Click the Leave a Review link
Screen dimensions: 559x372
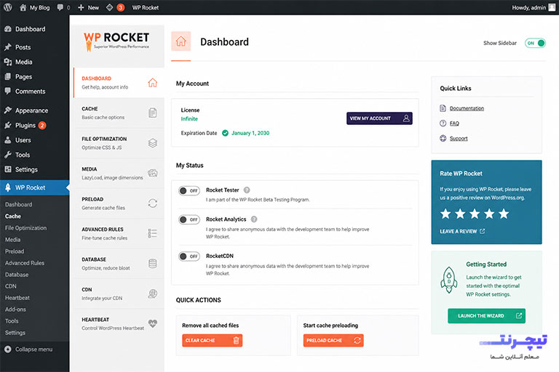pos(462,231)
